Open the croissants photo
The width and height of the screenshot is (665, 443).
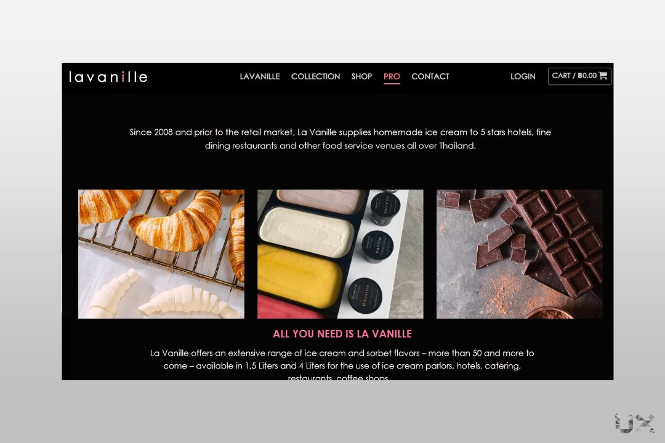click(x=161, y=254)
